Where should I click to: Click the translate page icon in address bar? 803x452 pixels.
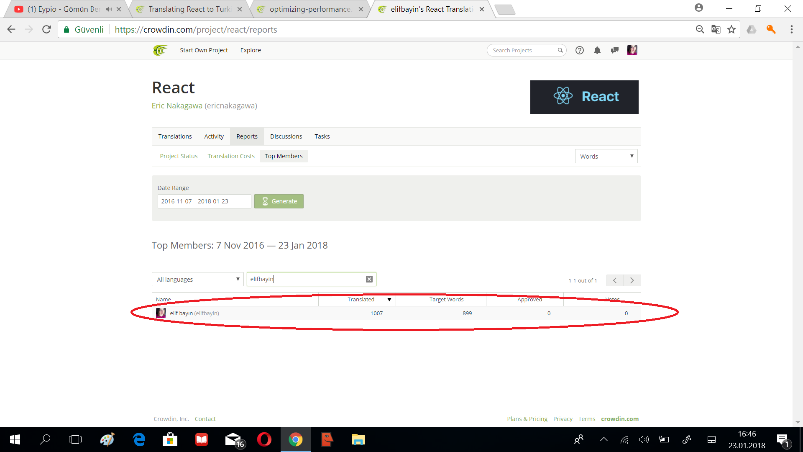716,29
